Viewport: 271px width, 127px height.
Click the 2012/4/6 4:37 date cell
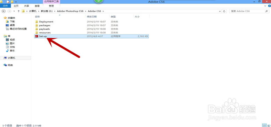tap(95, 36)
